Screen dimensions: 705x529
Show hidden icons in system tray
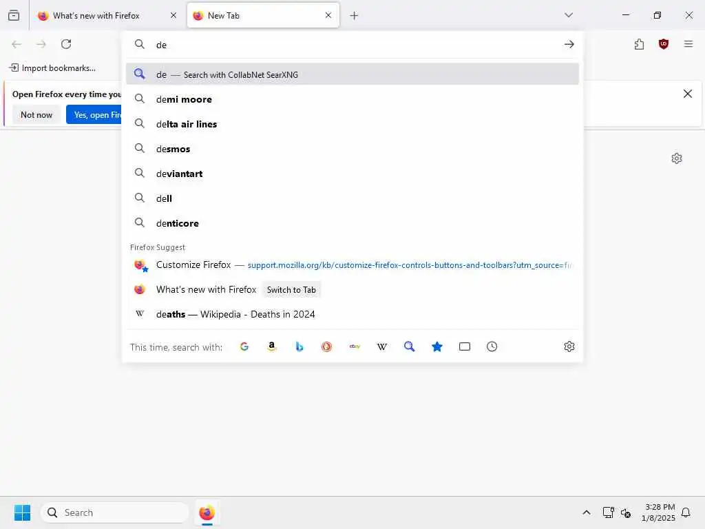[587, 512]
